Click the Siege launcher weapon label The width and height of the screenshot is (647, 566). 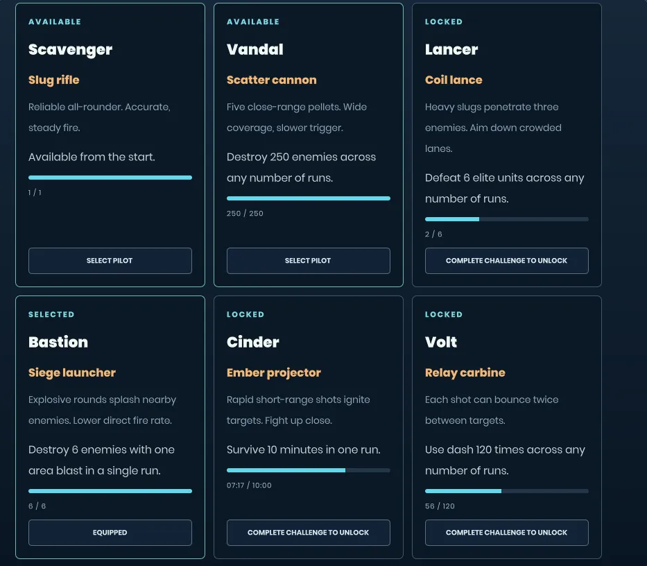(72, 372)
